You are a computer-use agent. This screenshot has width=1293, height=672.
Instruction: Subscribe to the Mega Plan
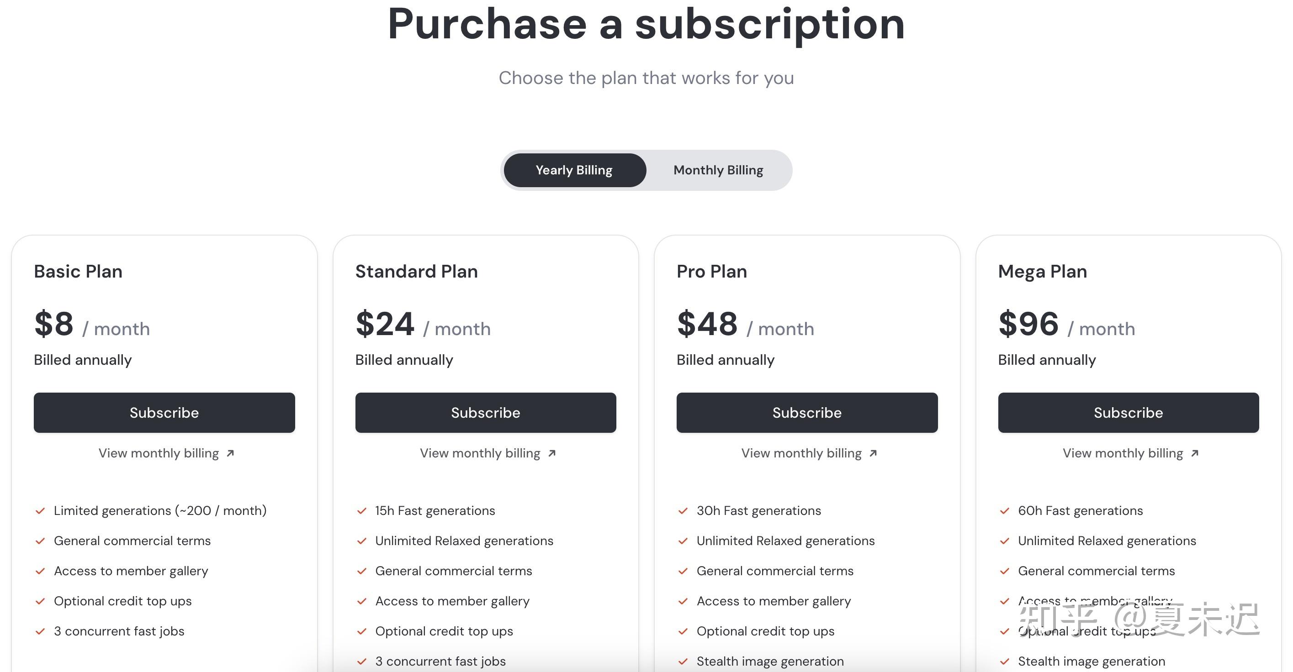[x=1128, y=413]
